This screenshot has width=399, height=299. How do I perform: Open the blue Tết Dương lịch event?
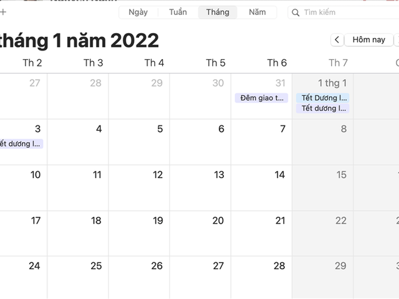pos(322,98)
